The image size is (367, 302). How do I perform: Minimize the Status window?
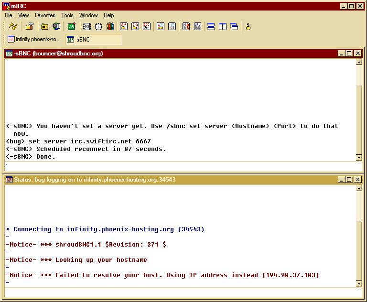[x=341, y=180]
